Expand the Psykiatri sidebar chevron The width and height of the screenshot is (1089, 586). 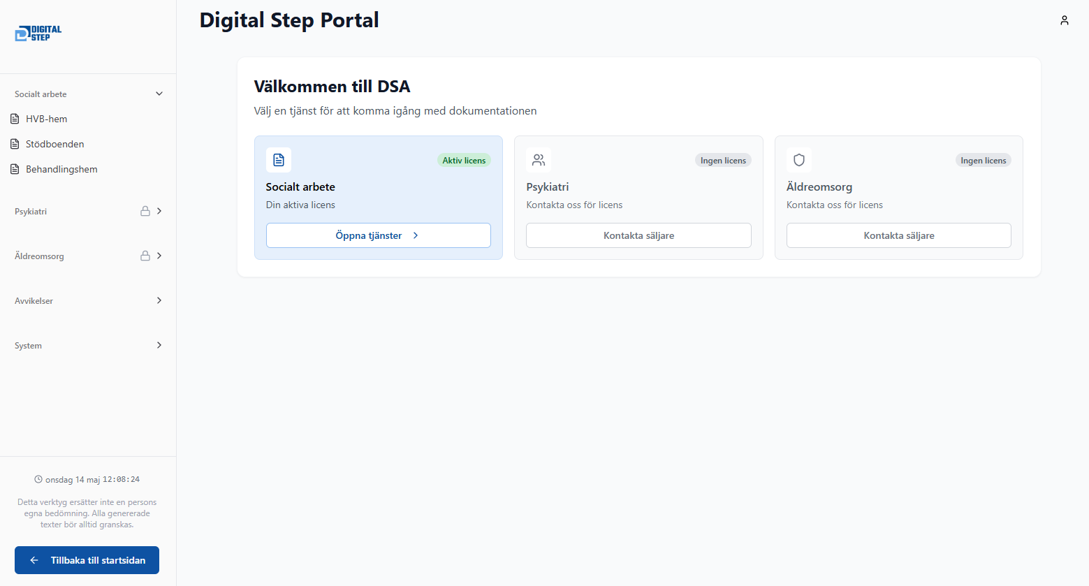(x=159, y=211)
